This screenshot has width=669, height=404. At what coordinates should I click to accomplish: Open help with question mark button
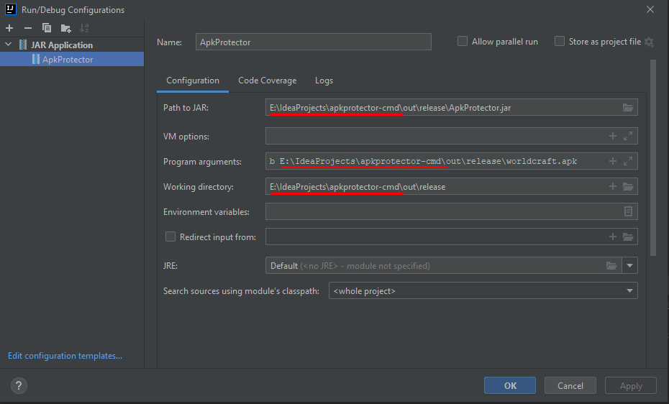(x=19, y=386)
